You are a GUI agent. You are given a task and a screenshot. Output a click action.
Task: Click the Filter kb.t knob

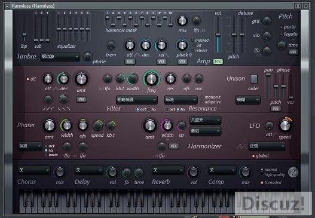pos(120,79)
